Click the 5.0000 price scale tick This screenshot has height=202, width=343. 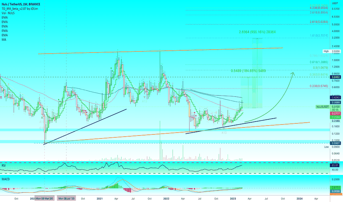pyautogui.click(x=336, y=25)
